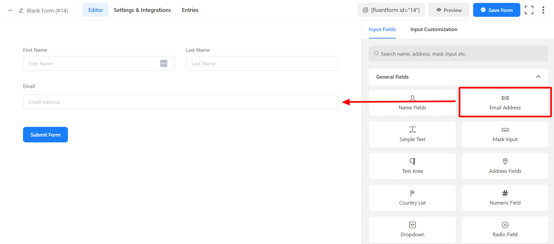Add a Simple Text field
Image resolution: width=554 pixels, height=244 pixels.
pos(412,134)
